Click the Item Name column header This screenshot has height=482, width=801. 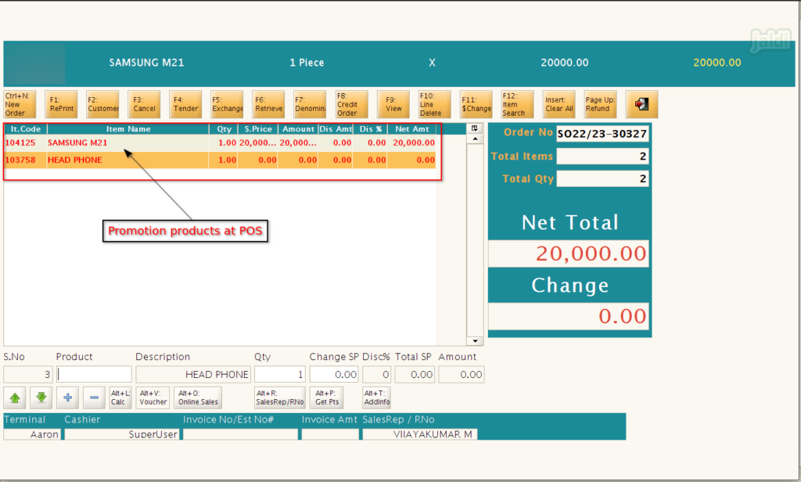point(128,129)
